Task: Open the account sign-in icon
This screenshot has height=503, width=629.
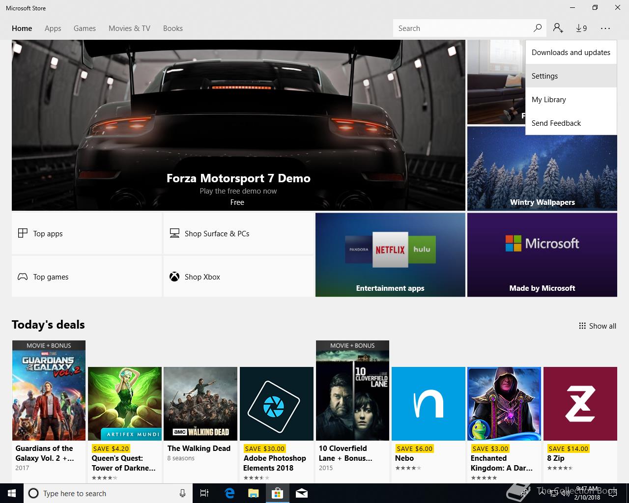Action: [x=558, y=28]
